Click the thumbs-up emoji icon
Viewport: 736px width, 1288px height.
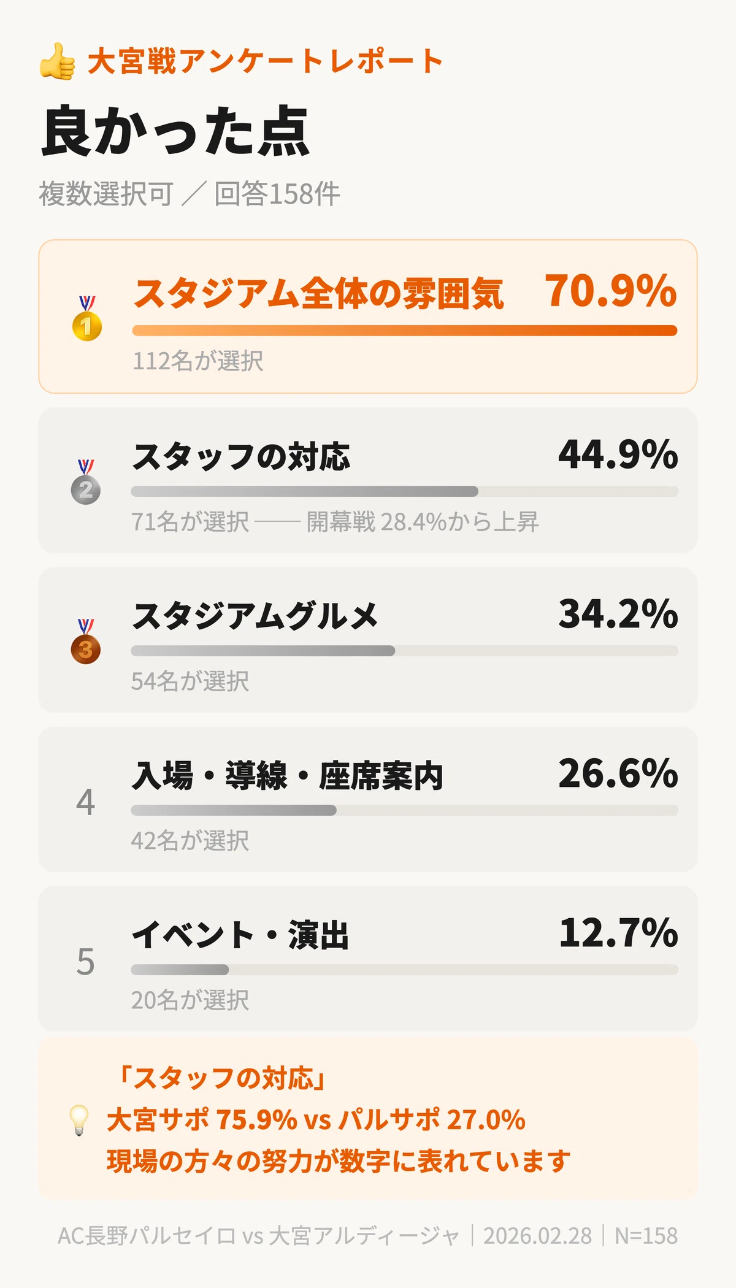(58, 61)
